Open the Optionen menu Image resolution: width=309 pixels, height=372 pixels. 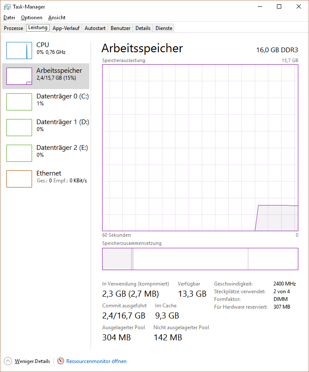click(32, 18)
